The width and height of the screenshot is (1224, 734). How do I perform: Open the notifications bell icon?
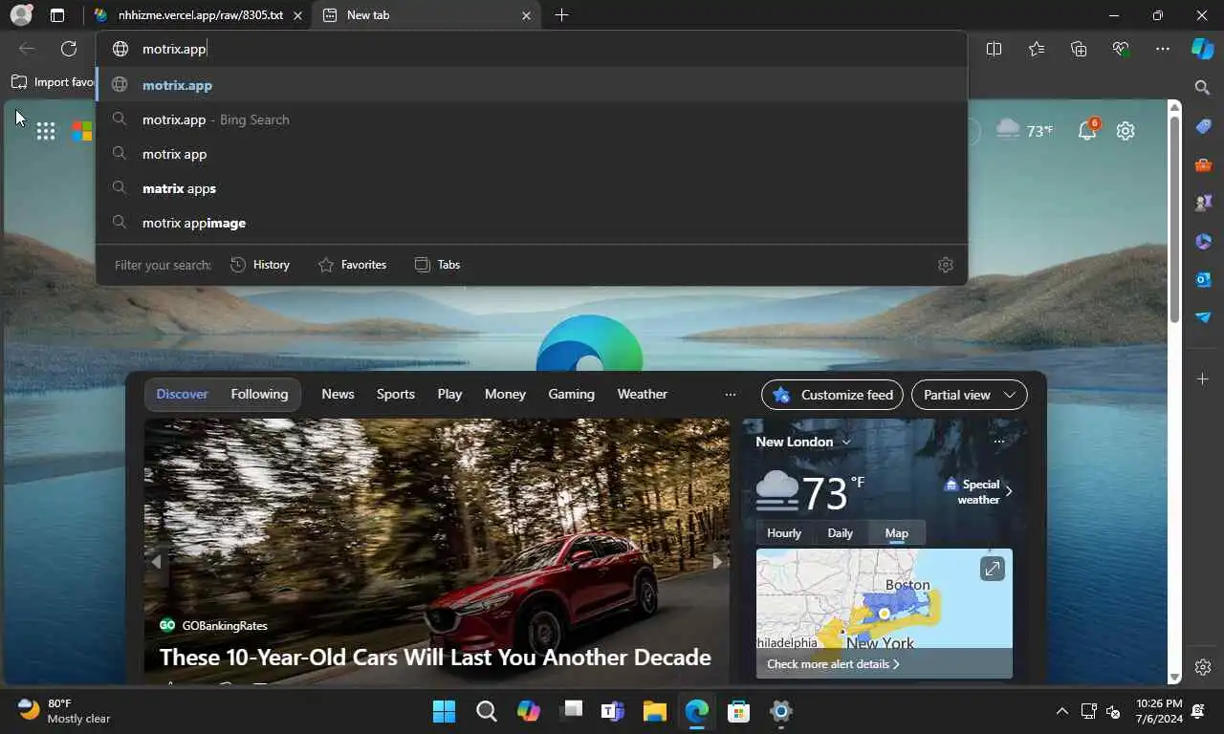click(1087, 130)
